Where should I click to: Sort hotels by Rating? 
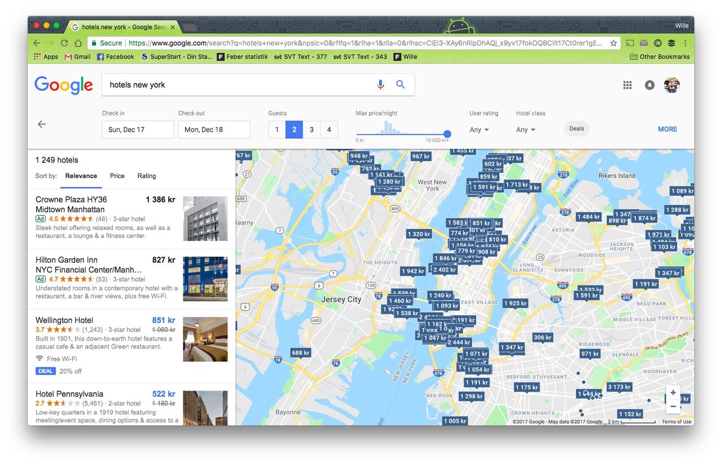tap(147, 176)
